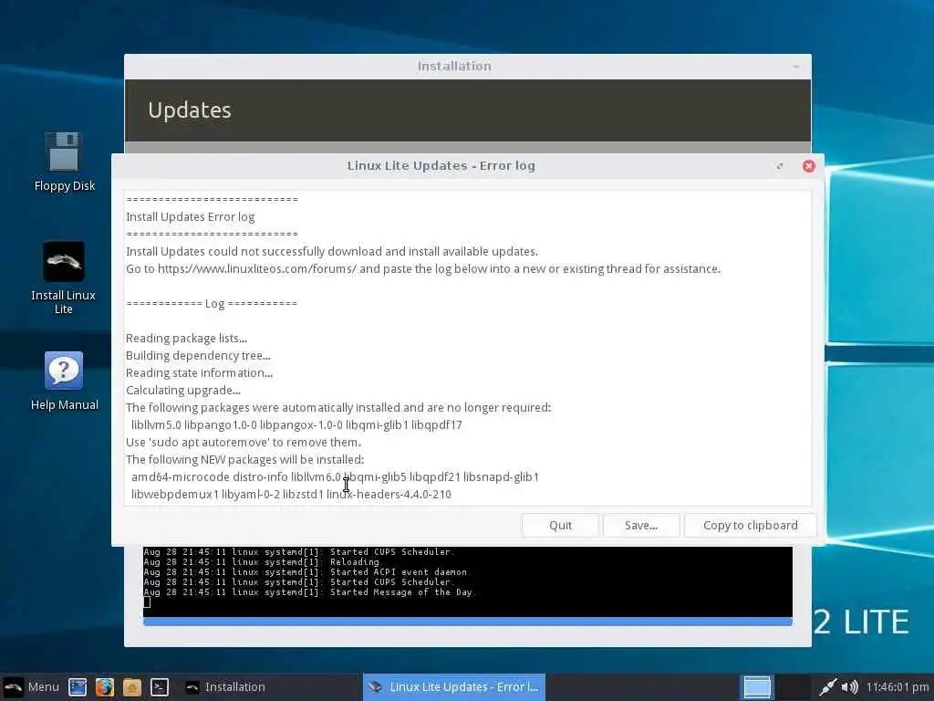
Task: Click the 'Reading package lists...' log line
Action: (186, 338)
